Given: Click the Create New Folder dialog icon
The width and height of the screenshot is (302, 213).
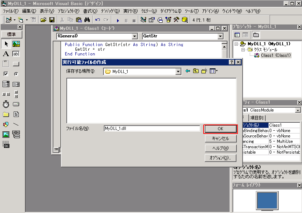Looking at the screenshot, I should [204, 71].
